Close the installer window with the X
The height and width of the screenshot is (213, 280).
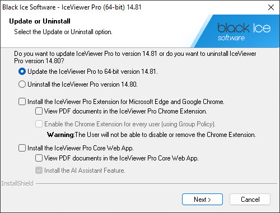271,7
